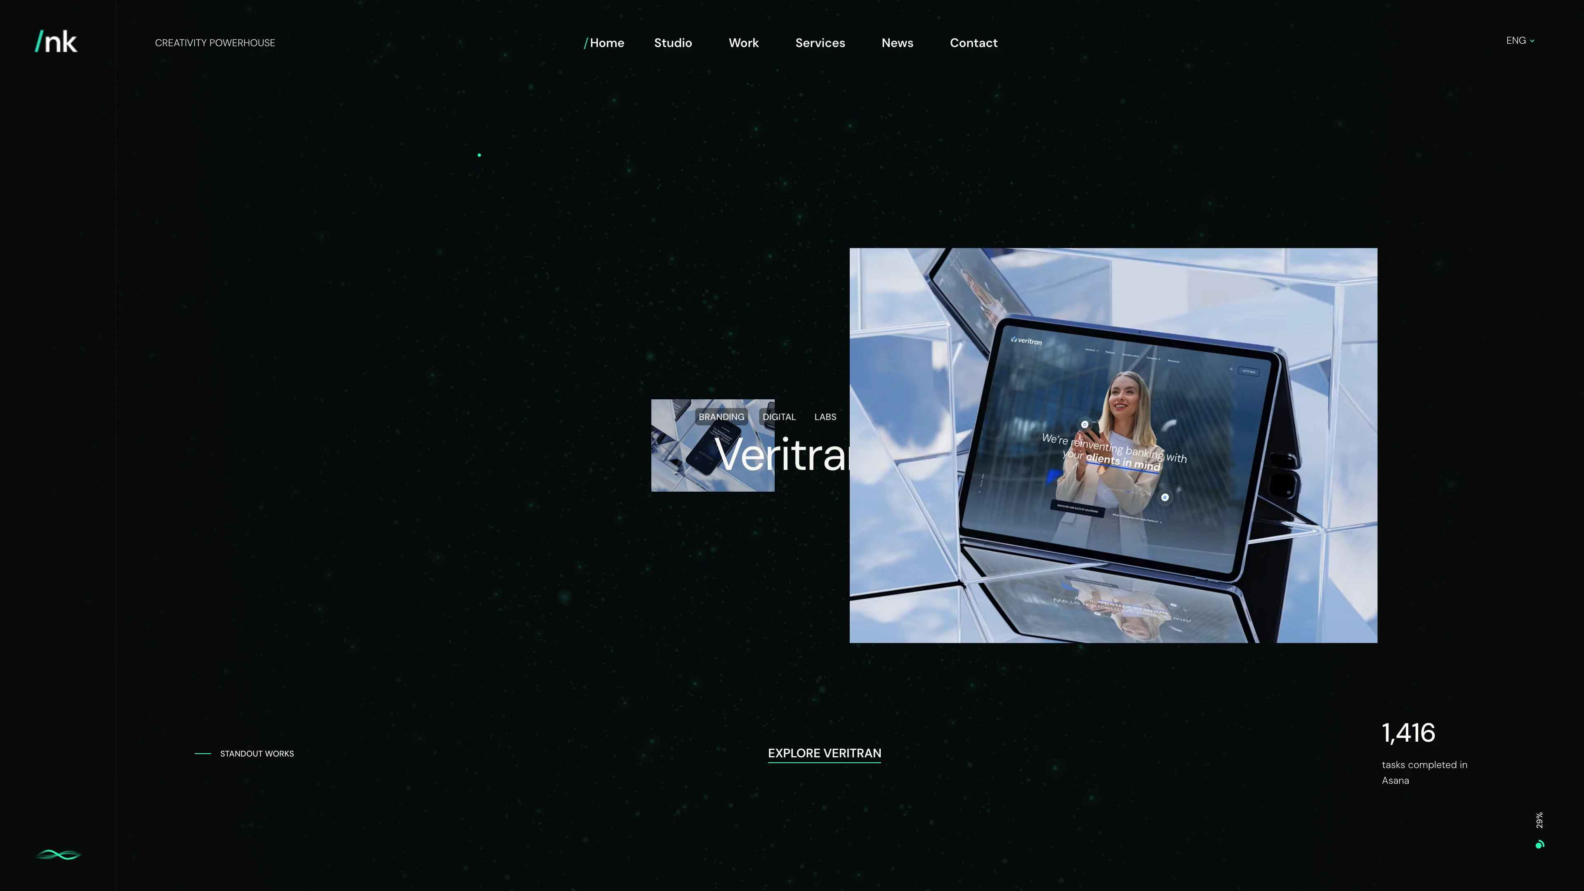1584x891 pixels.
Task: Click the EXPLORE VERITRAN link
Action: coord(824,754)
